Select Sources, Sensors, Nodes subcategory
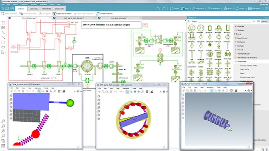Screen dimensions: 269x151 pyautogui.click(x=248, y=66)
